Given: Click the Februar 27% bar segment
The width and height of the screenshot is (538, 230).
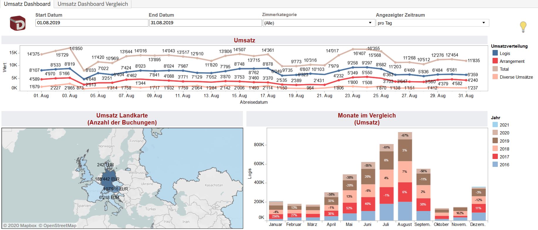Looking at the screenshot, I should (294, 215).
